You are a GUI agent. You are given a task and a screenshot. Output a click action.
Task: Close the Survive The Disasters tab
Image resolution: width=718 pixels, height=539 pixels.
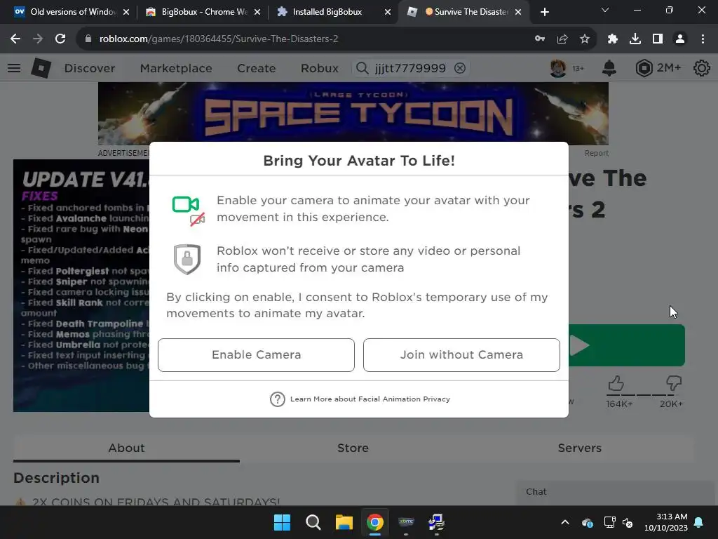coord(518,12)
